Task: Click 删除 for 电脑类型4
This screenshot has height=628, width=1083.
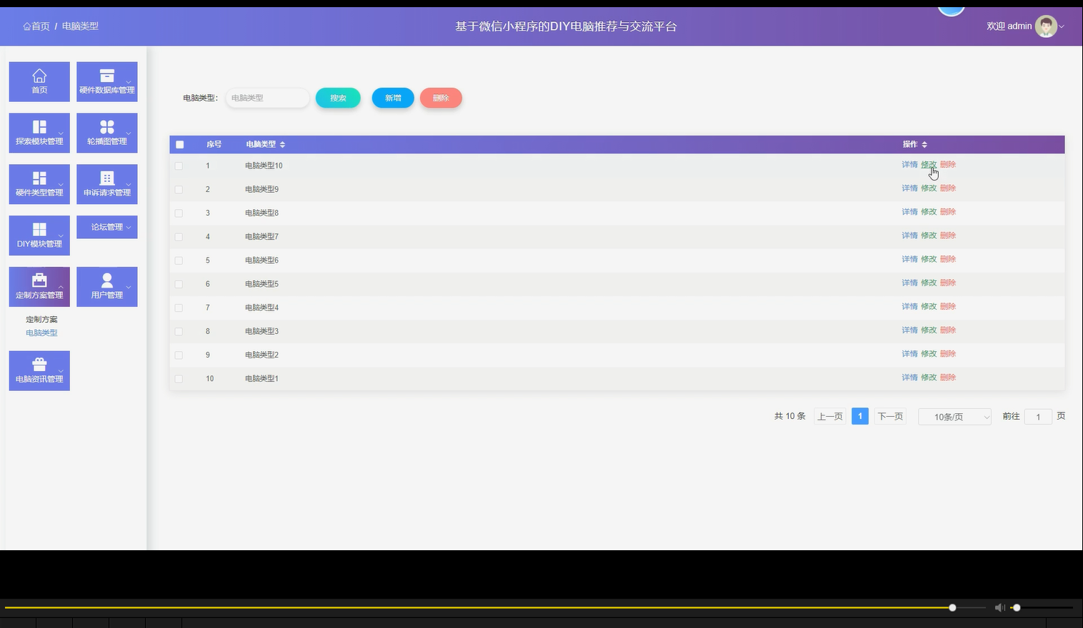Action: tap(948, 306)
